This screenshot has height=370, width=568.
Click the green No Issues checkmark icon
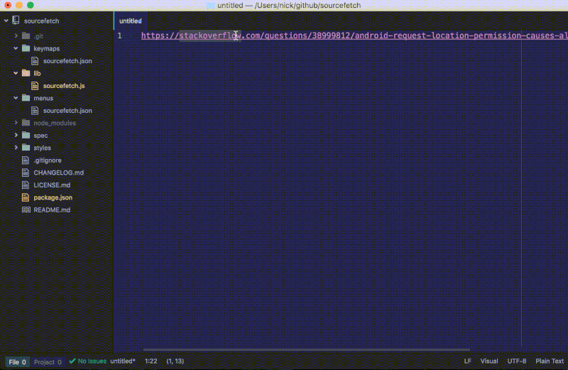[x=72, y=361]
